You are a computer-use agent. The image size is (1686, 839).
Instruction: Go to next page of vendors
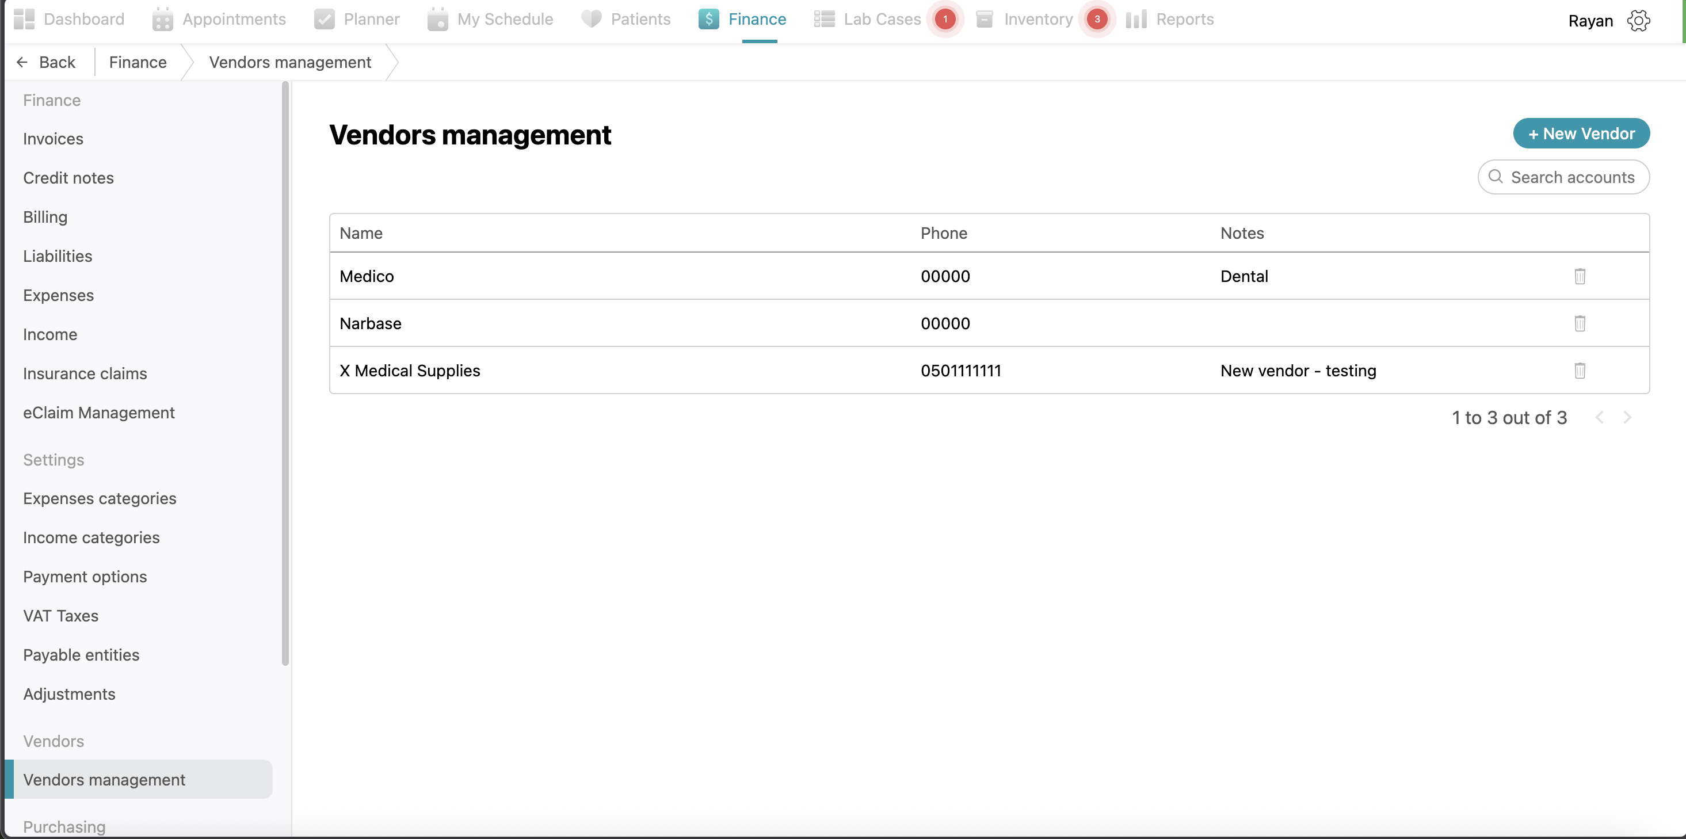tap(1627, 418)
